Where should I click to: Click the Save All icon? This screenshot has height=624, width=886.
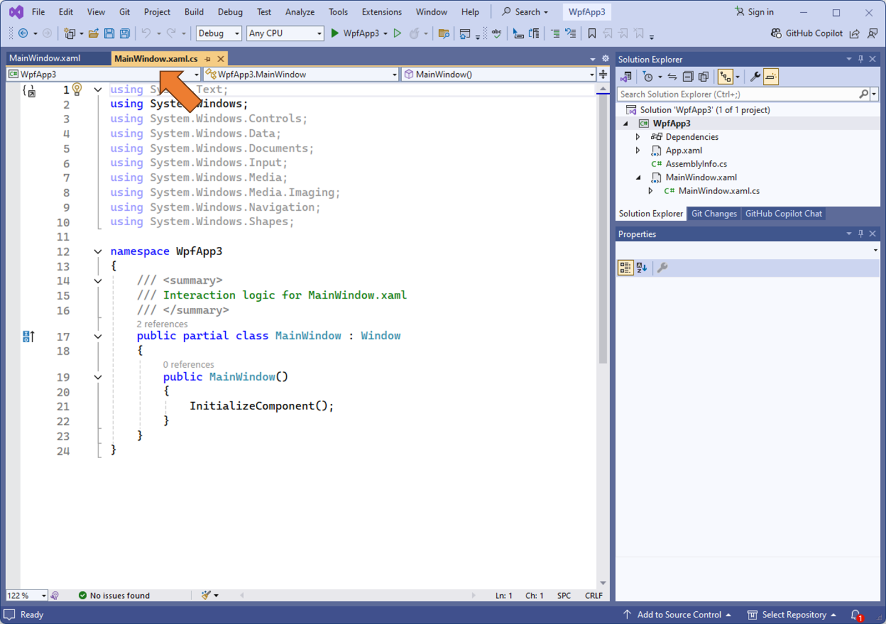tap(125, 33)
